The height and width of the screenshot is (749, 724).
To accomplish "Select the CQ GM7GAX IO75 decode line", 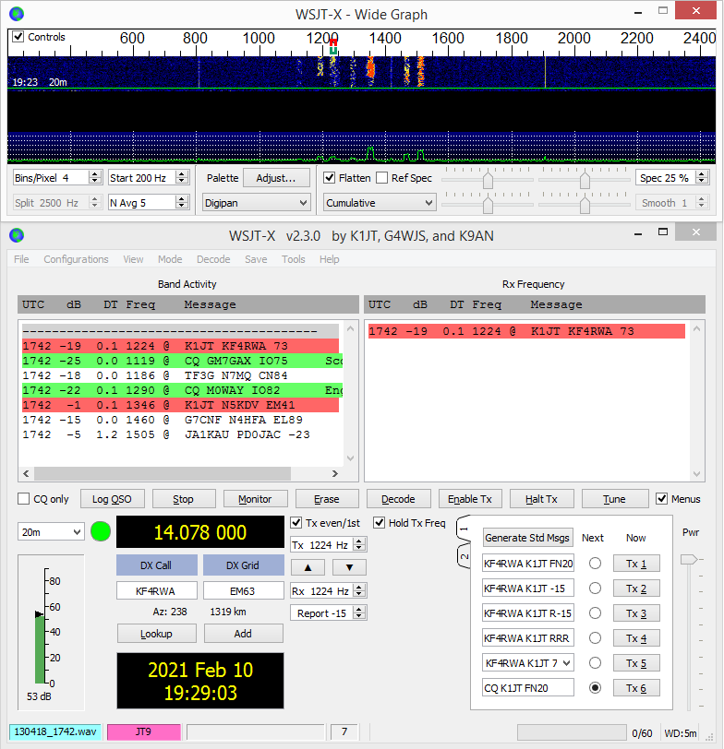I will tap(181, 361).
